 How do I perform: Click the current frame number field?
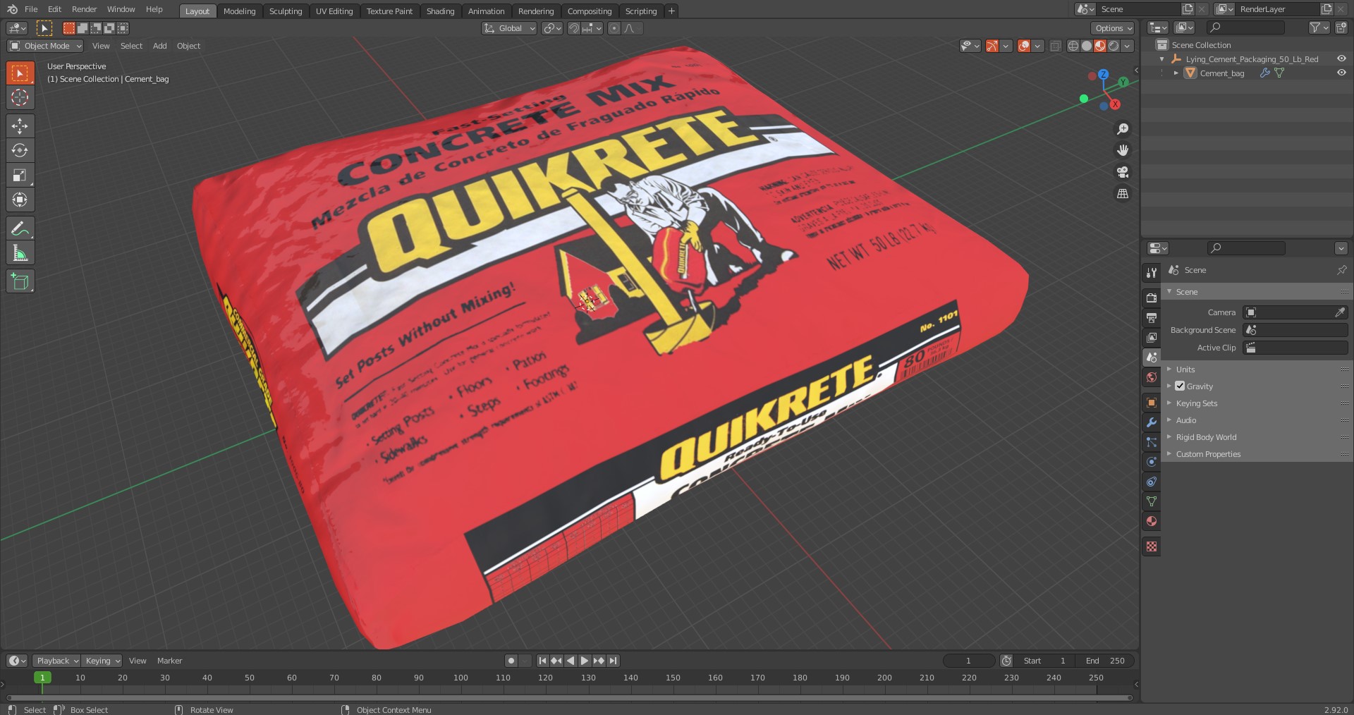(x=968, y=661)
